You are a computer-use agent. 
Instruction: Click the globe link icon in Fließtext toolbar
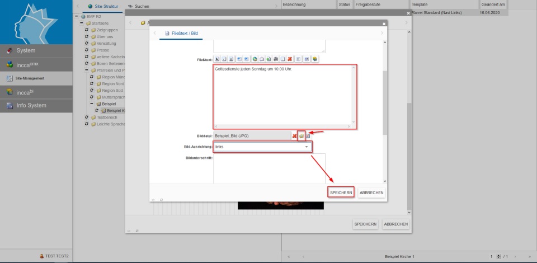tap(255, 59)
